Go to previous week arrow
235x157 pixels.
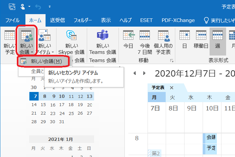point(134,73)
